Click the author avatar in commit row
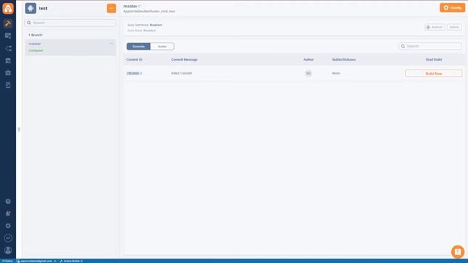The width and height of the screenshot is (468, 263). (309, 73)
